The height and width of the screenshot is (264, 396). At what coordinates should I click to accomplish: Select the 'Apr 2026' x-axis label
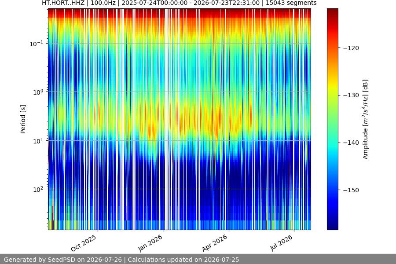click(x=215, y=243)
